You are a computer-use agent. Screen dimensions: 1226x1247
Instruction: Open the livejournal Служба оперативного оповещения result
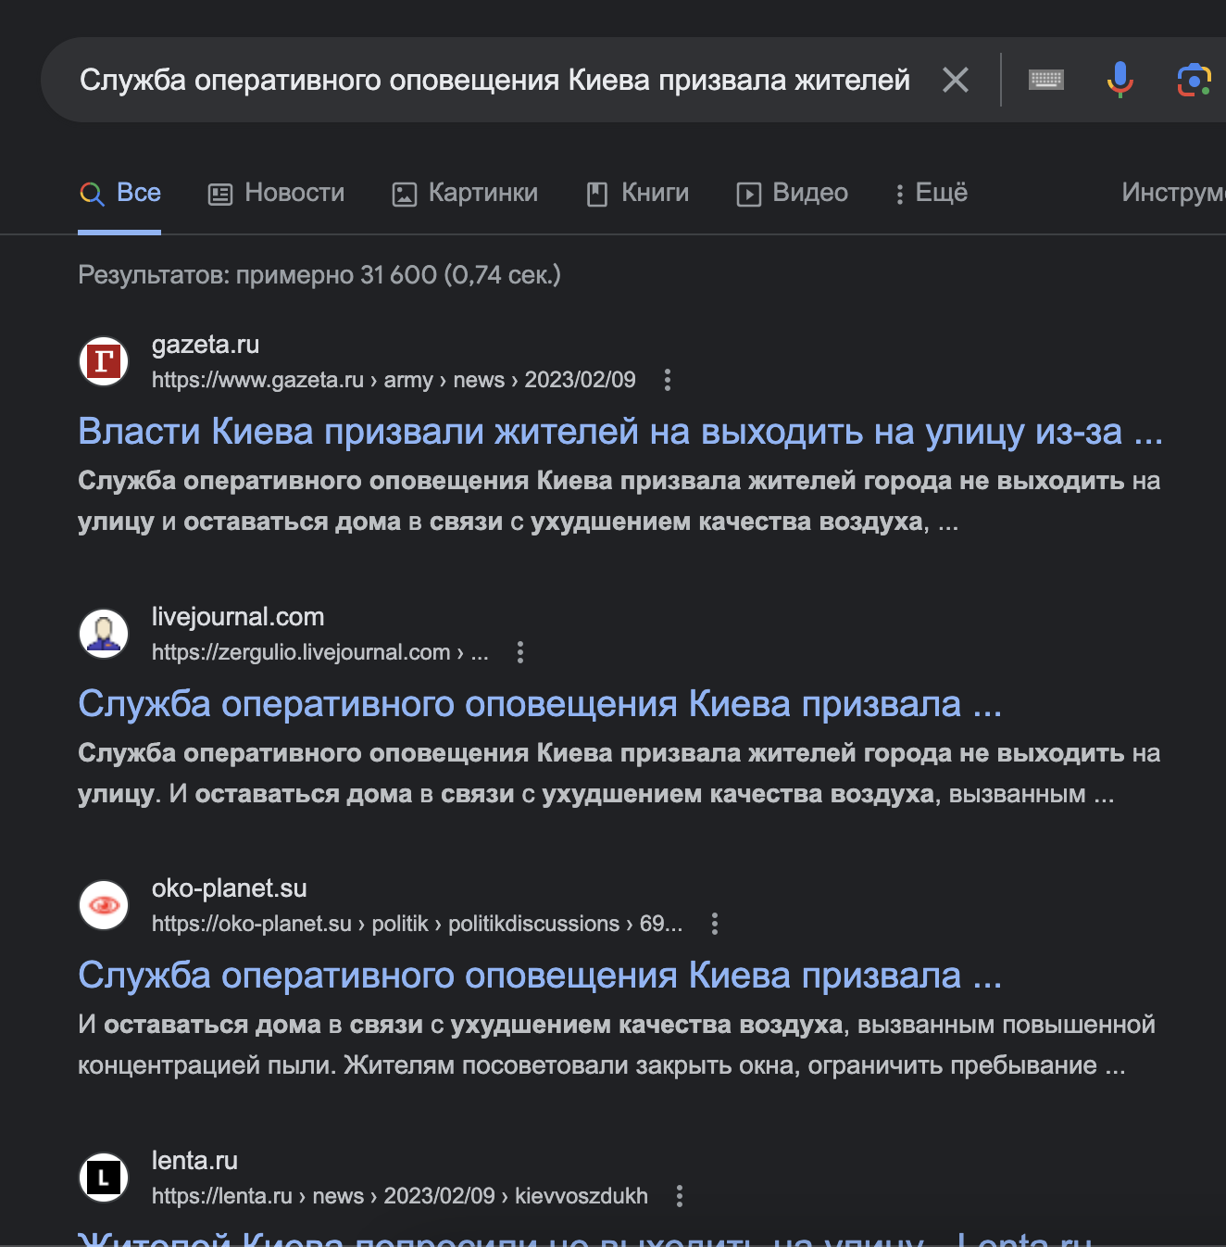coord(539,704)
